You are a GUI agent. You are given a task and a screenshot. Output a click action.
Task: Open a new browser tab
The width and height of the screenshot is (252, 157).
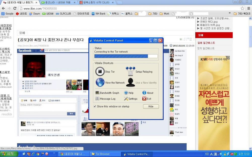pos(119,3)
